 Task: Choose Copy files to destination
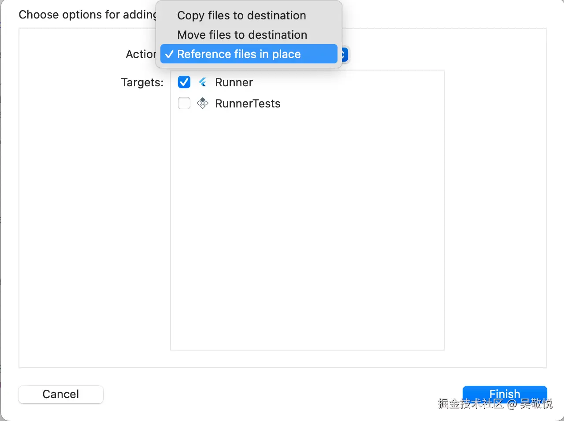pos(241,15)
